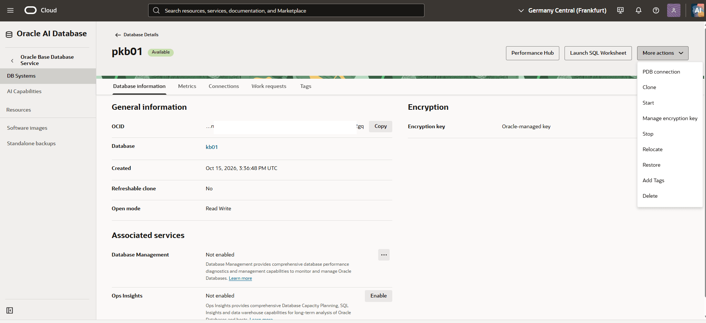Open the help question mark icon
This screenshot has width=706, height=323.
click(656, 10)
